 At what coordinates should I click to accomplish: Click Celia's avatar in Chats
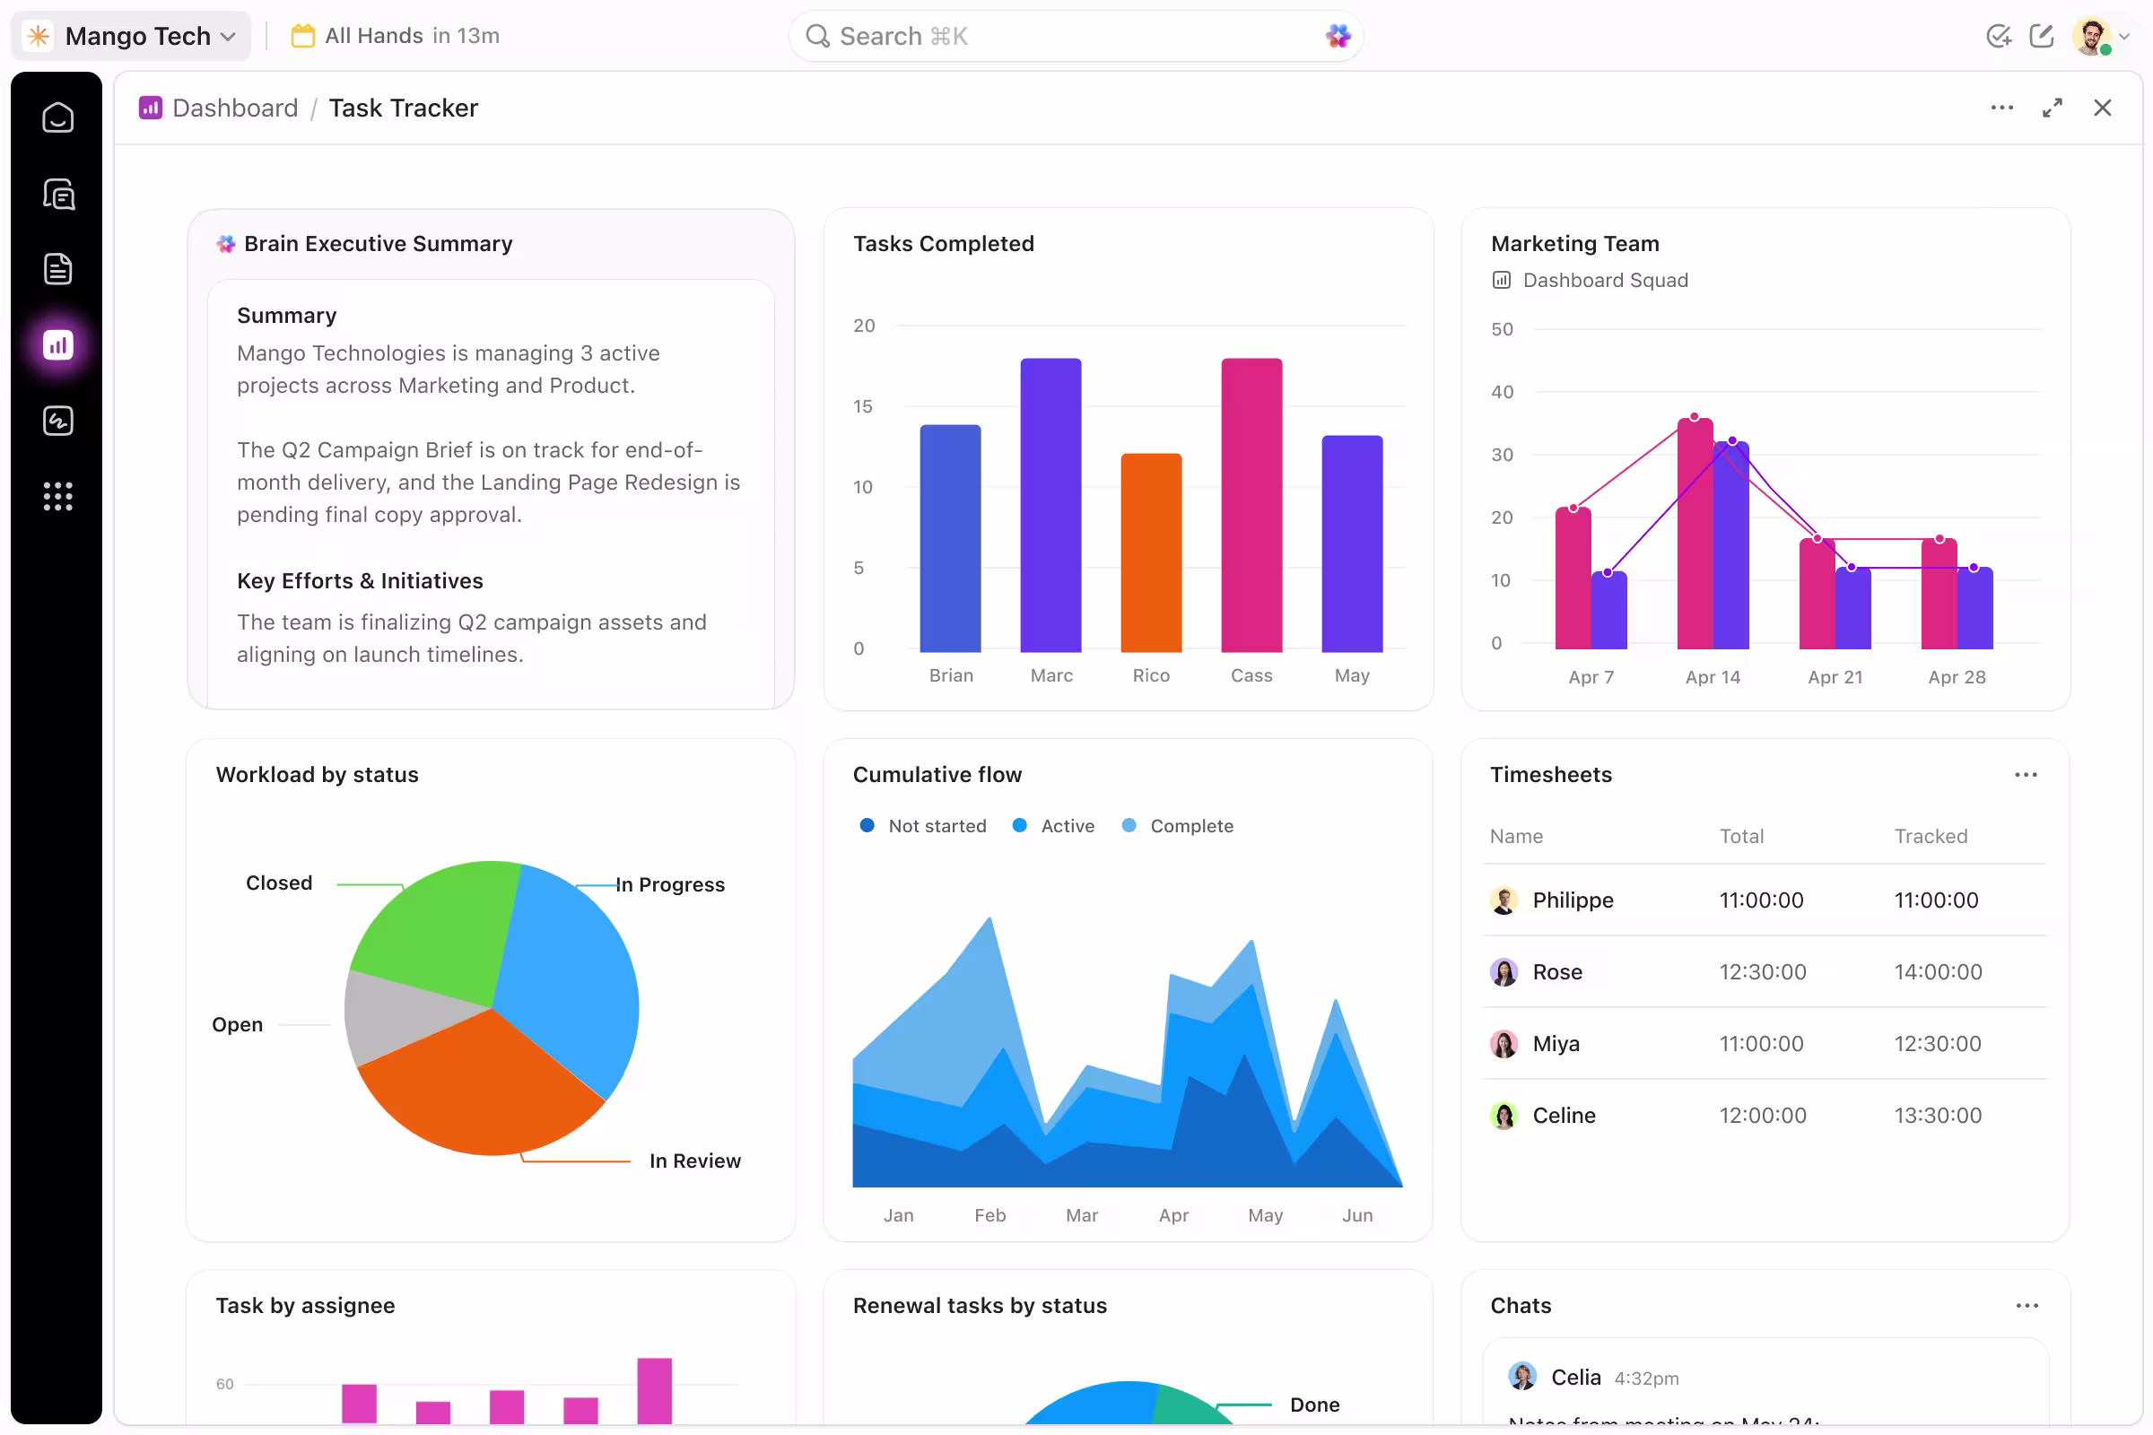[1522, 1377]
